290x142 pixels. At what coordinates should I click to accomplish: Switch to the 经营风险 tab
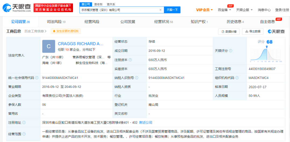92,22
